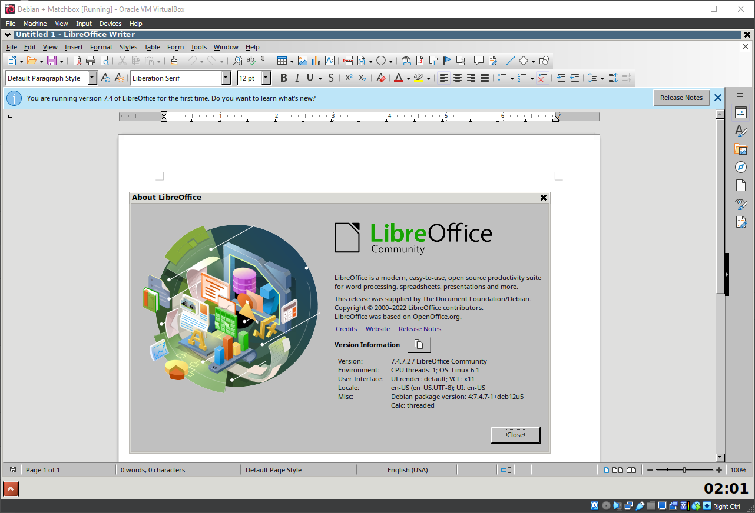Open the Print Preview

coord(104,61)
